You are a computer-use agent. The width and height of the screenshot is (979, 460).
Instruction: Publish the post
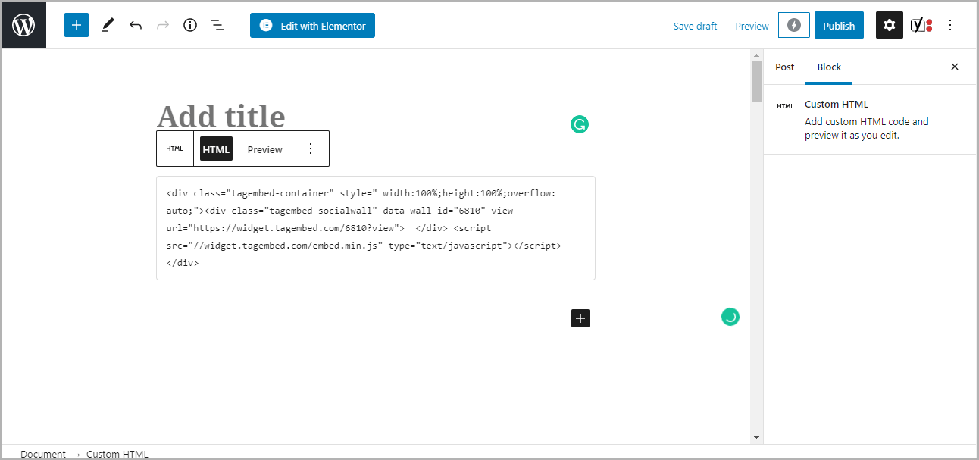pos(839,25)
